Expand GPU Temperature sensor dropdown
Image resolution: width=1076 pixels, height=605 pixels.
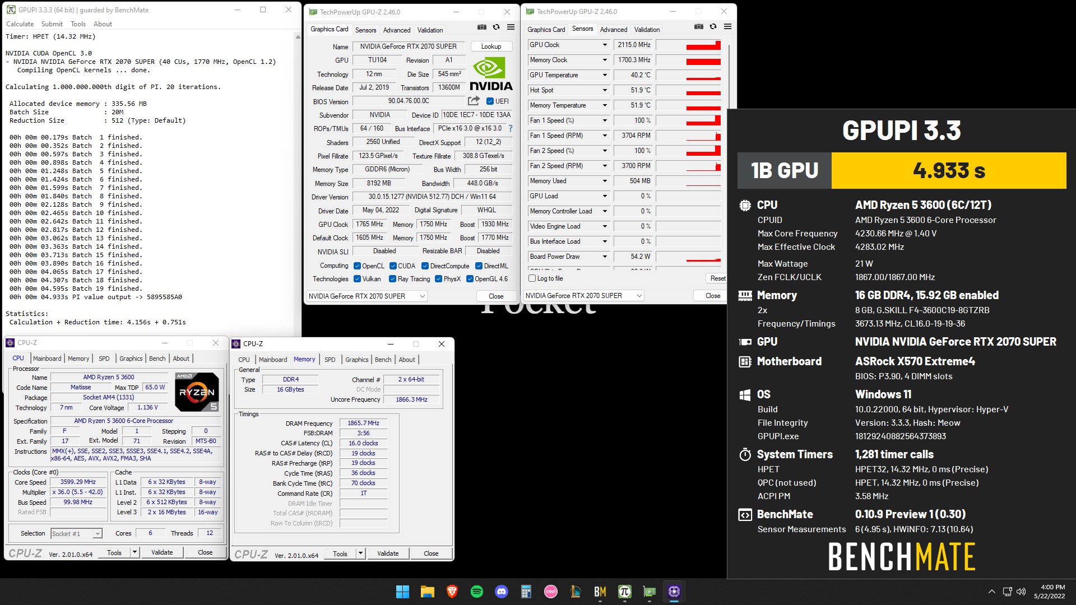coord(605,75)
